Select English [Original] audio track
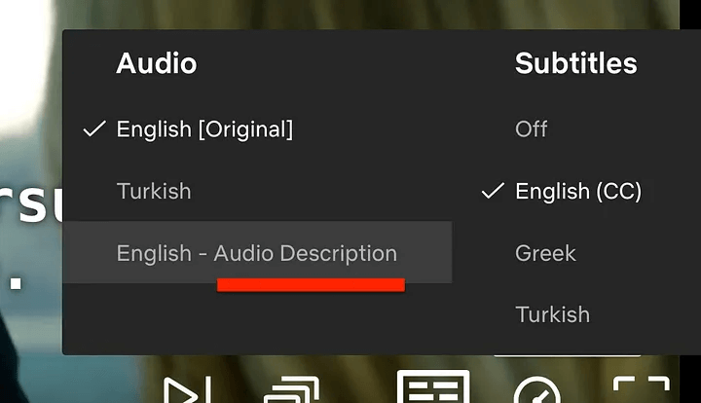Image resolution: width=701 pixels, height=403 pixels. [204, 129]
